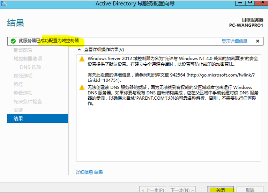
Task: Click the text containing LinkId=104751
Action: (105, 80)
